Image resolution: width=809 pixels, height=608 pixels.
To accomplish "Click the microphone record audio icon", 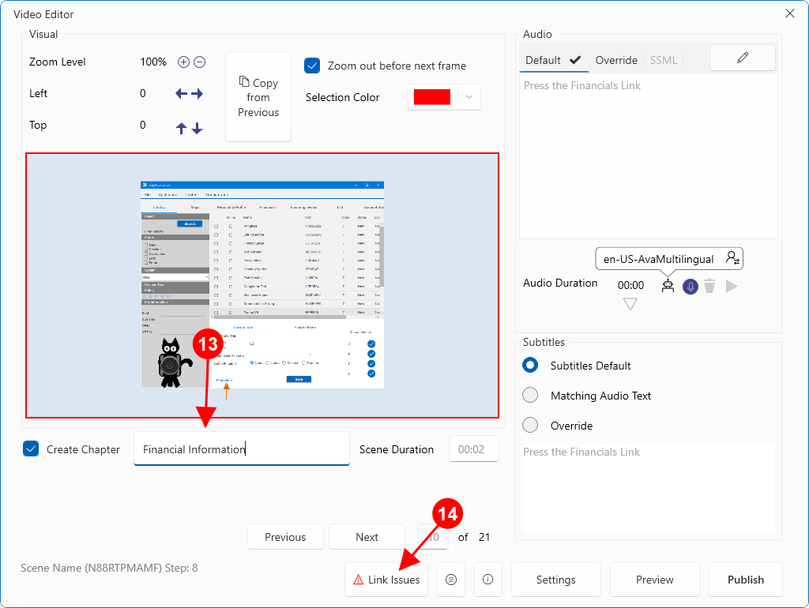I will pyautogui.click(x=690, y=286).
